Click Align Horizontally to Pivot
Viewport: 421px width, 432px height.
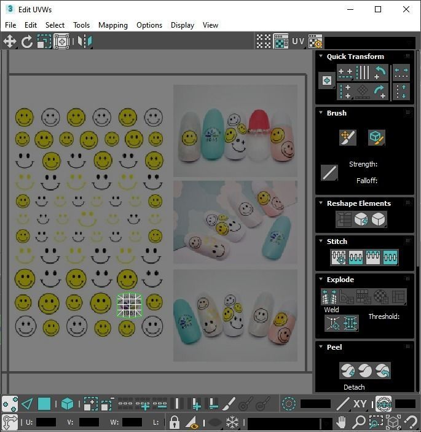click(345, 73)
